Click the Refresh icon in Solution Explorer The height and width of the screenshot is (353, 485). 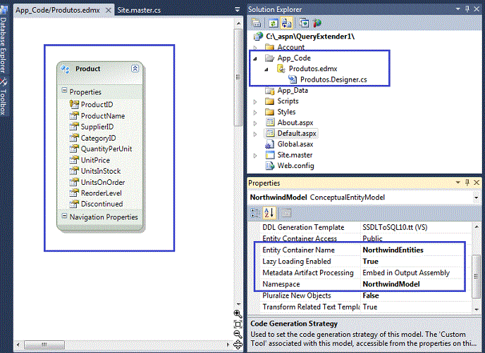pyautogui.click(x=273, y=23)
